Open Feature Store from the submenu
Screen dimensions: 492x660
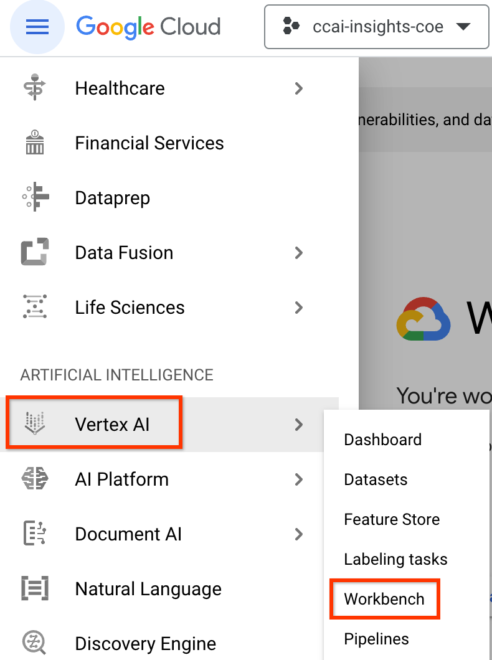392,519
